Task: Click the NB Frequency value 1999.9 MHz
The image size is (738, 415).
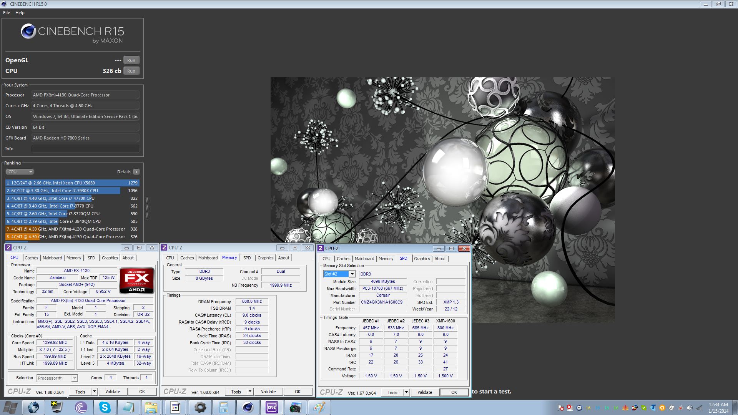Action: (x=281, y=285)
